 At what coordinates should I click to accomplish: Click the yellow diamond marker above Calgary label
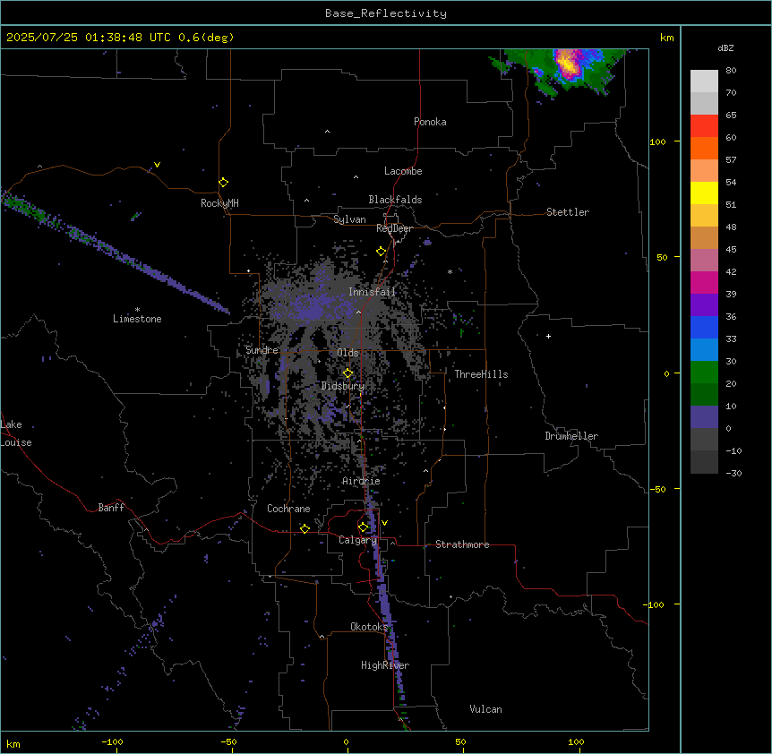pyautogui.click(x=364, y=527)
